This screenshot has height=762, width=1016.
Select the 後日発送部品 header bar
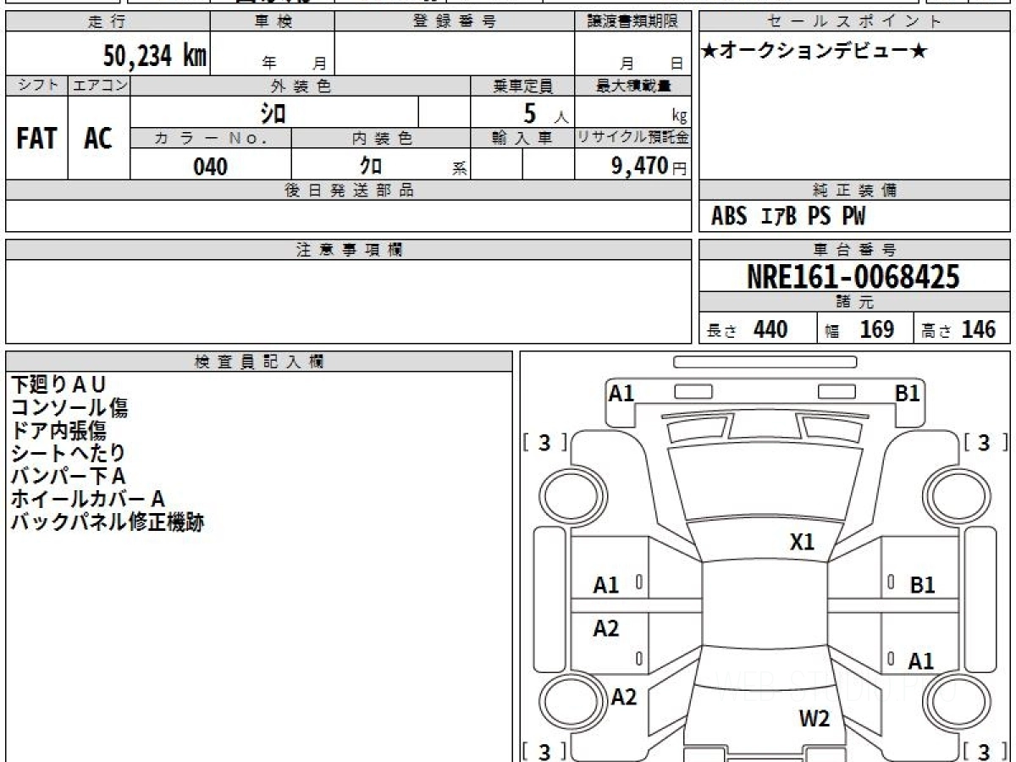click(348, 190)
